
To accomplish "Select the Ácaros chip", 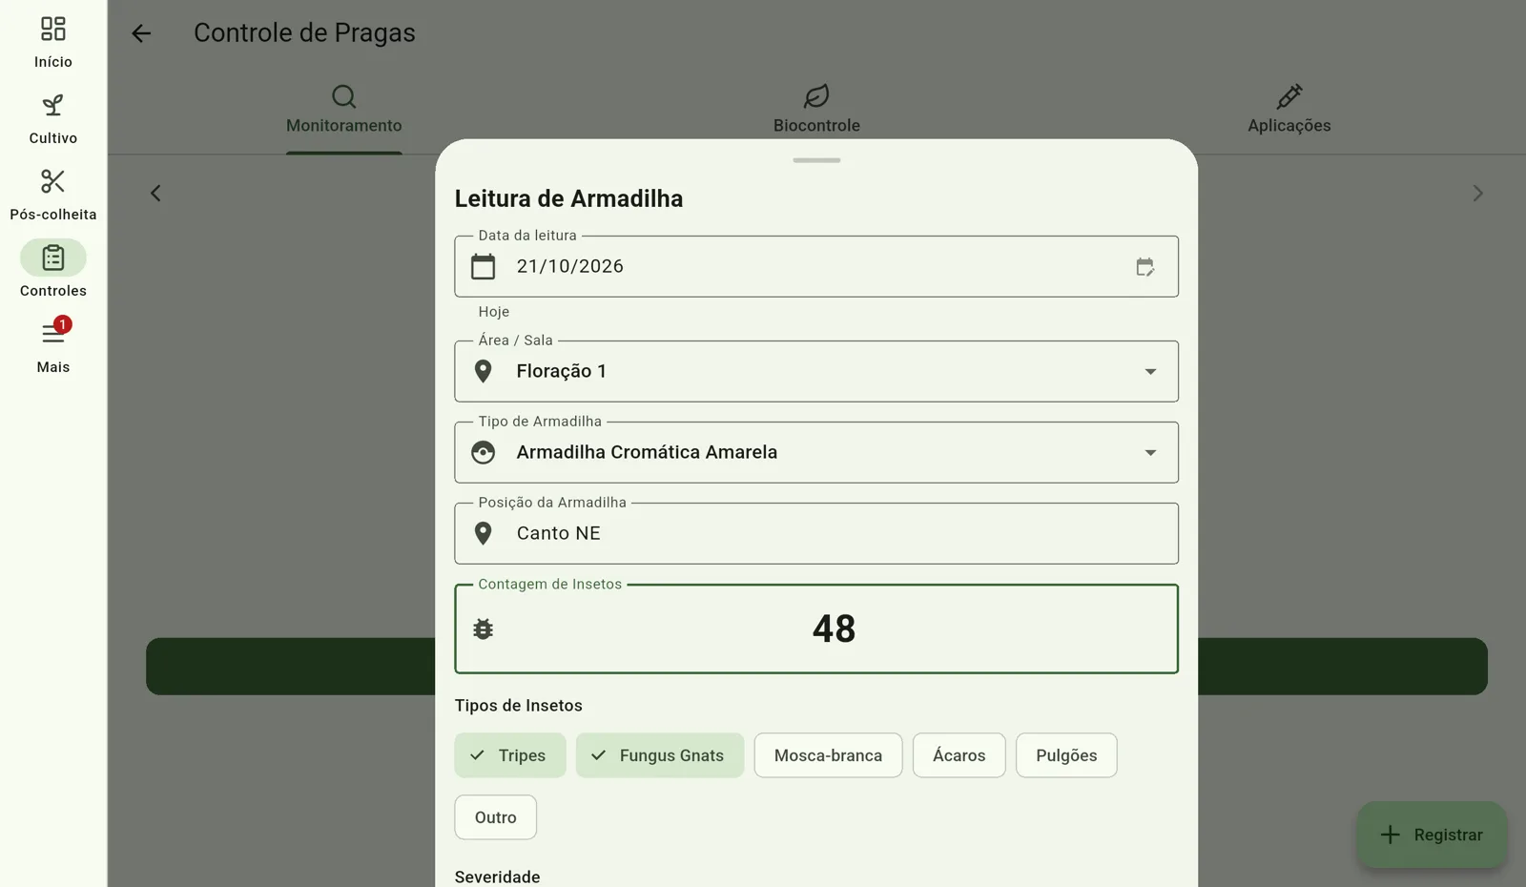I will click(959, 755).
